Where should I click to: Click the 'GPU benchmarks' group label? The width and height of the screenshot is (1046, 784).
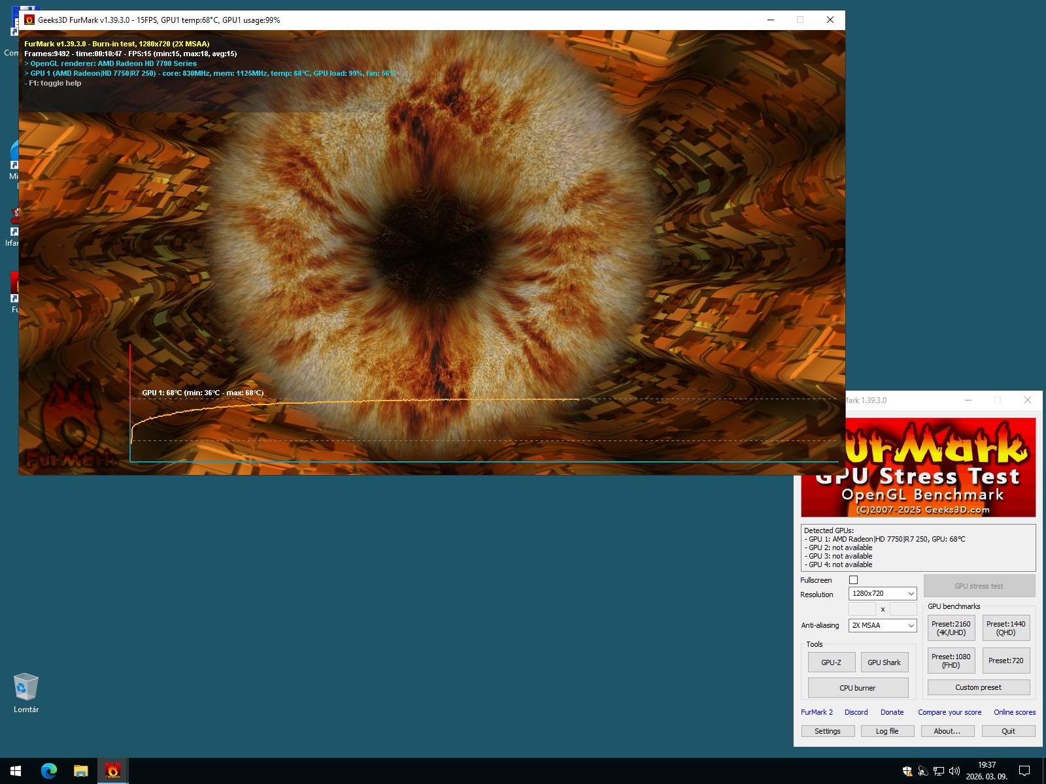point(954,606)
